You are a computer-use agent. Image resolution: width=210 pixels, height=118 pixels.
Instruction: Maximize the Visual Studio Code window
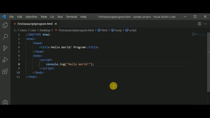coord(195,17)
